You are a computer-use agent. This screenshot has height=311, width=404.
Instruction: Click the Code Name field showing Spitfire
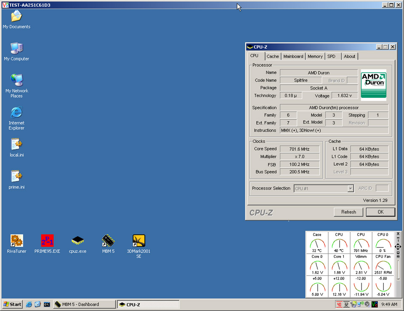click(300, 80)
